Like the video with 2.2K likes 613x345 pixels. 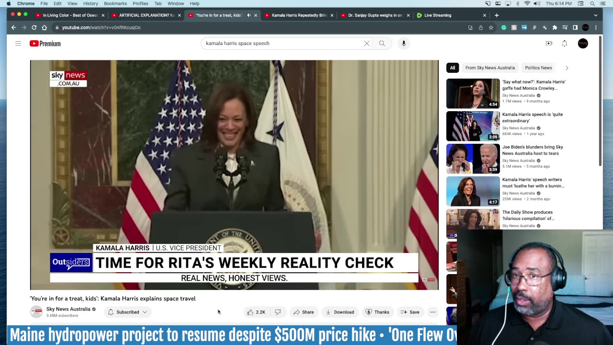(256, 312)
